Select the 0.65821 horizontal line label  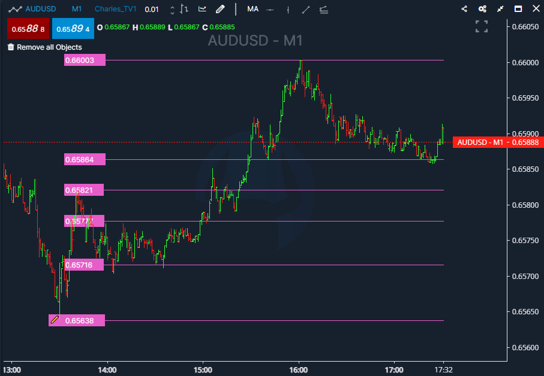point(84,190)
